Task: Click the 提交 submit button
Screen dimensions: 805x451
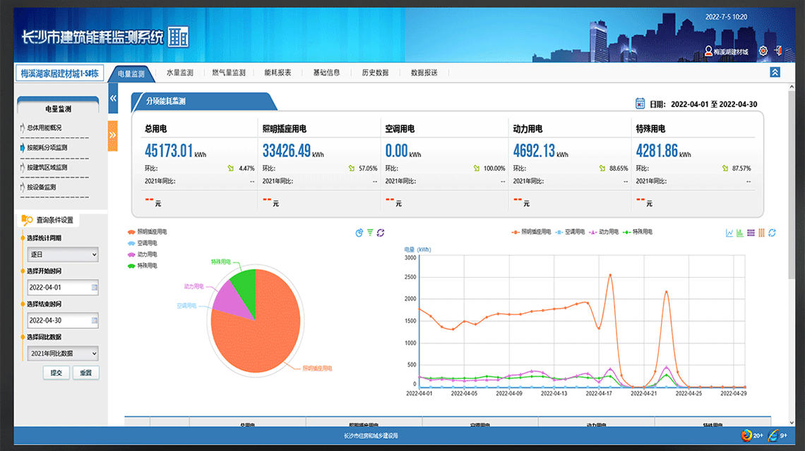Action: click(x=55, y=373)
